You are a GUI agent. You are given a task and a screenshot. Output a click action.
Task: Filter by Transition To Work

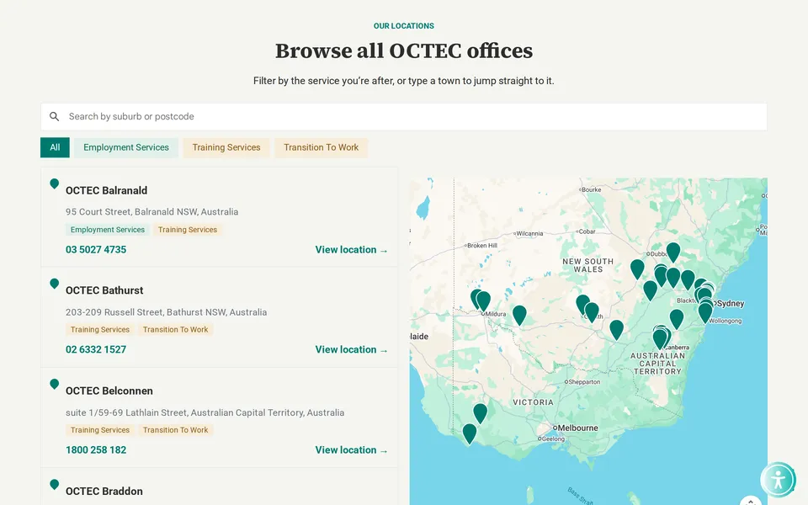point(321,147)
